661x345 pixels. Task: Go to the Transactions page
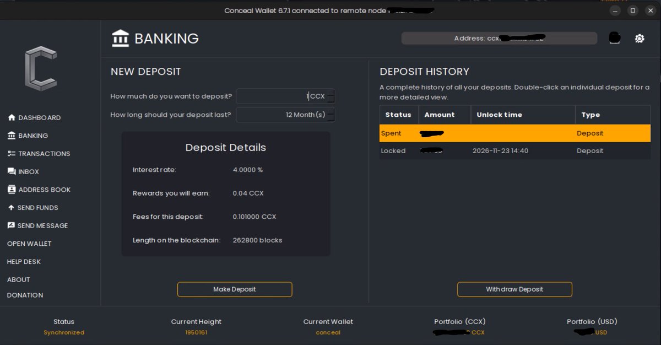click(x=39, y=154)
